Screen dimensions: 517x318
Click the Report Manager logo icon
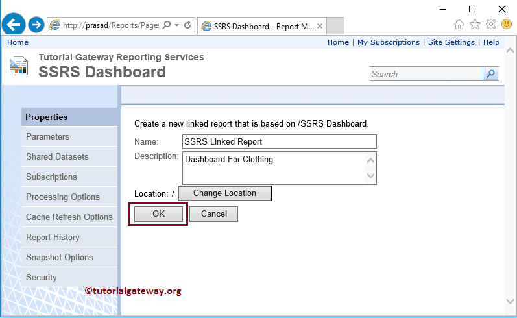pos(19,66)
